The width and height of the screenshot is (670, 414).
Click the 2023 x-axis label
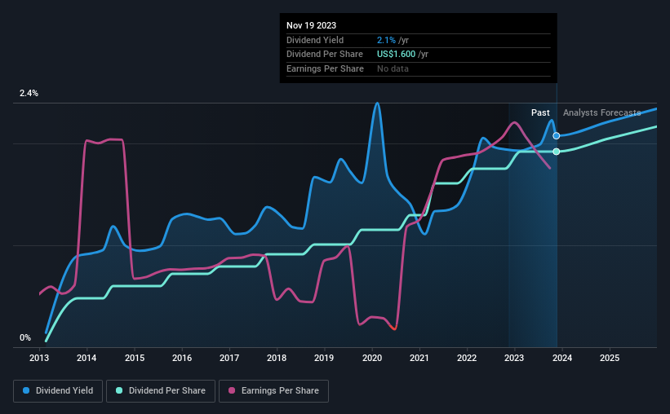pyautogui.click(x=514, y=358)
